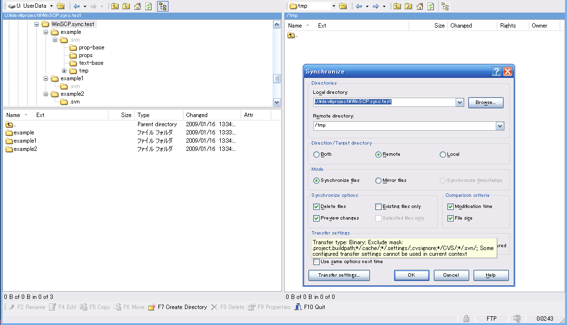Toggle local directory tree view icon
567x325 pixels.
tap(163, 6)
